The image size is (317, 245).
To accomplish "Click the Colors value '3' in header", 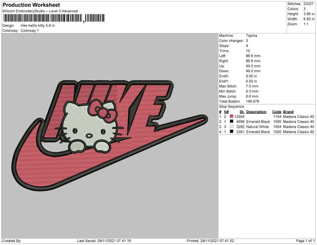I will point(304,9).
